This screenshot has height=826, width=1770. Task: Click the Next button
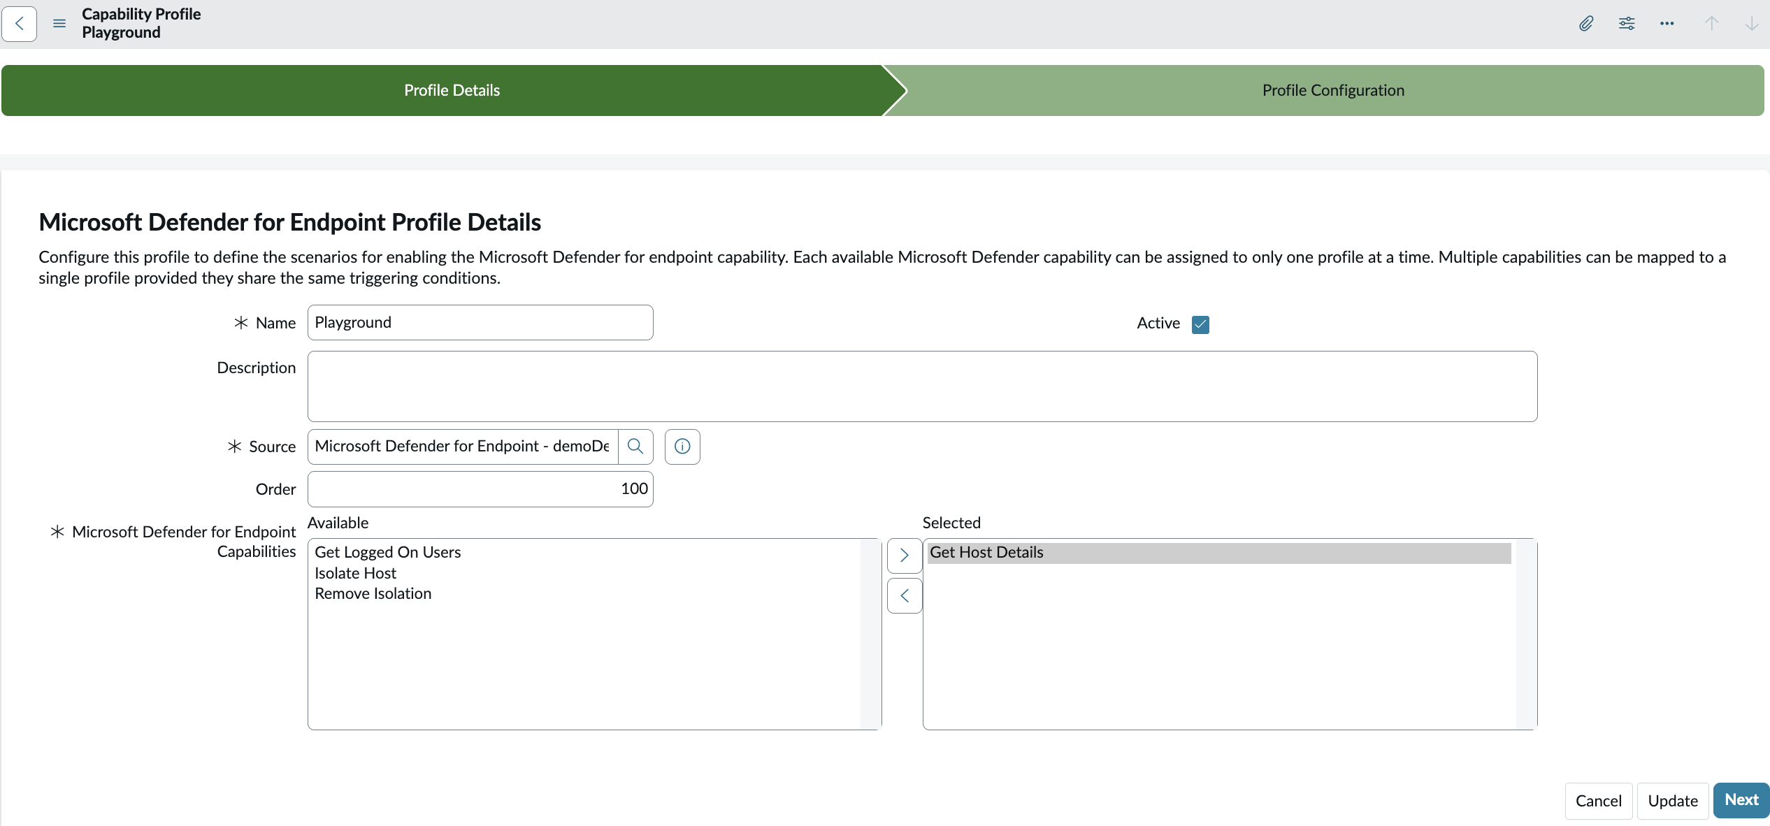(1741, 800)
